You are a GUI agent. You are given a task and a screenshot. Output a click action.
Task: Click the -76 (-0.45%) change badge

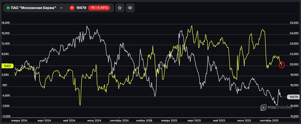(99, 8)
